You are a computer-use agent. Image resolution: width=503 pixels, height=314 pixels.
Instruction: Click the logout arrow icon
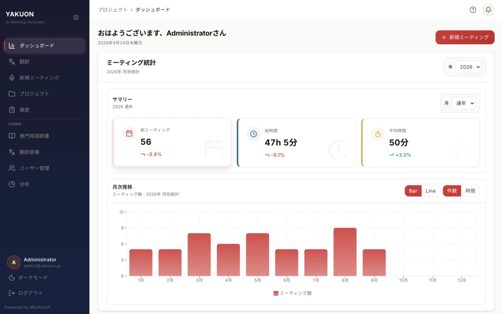click(12, 293)
